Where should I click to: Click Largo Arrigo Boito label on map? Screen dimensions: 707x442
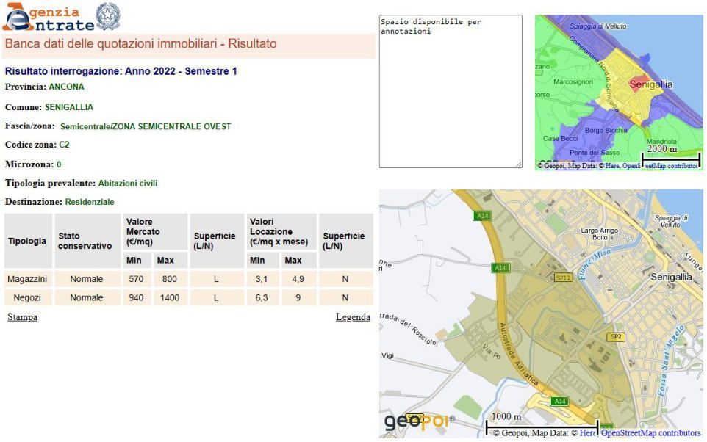click(x=599, y=233)
